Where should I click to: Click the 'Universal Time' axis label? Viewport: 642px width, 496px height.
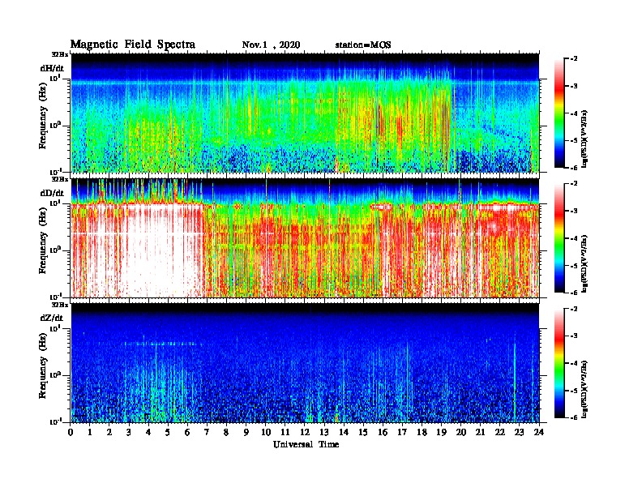306,444
